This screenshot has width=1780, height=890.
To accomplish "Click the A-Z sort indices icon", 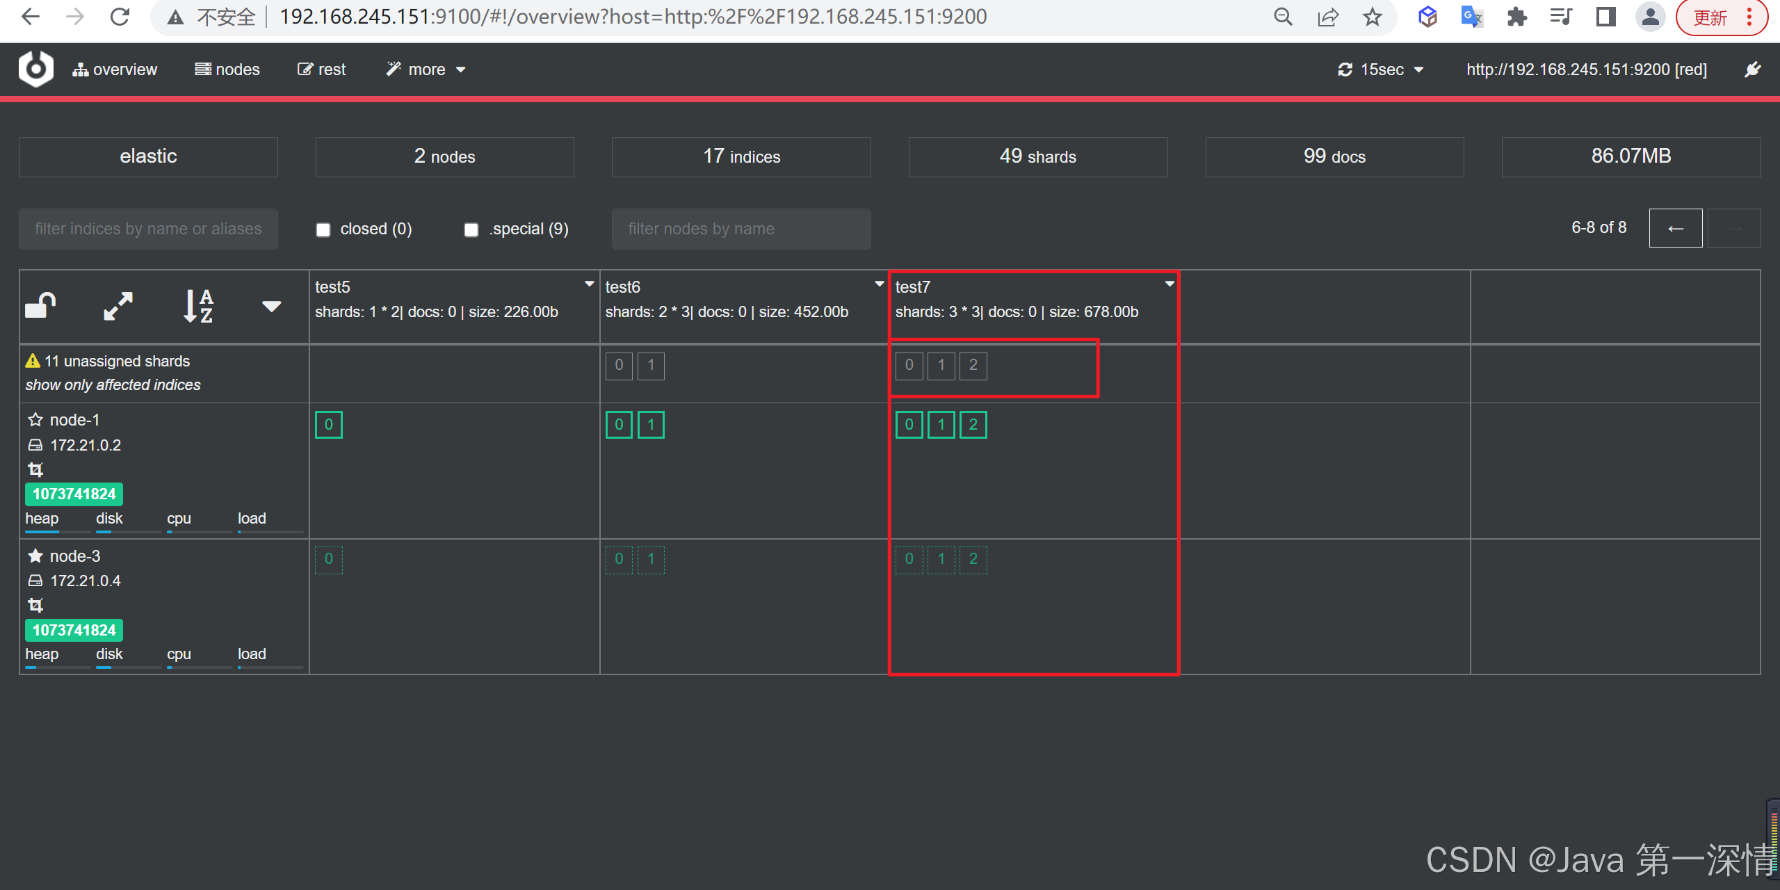I will pos(198,306).
